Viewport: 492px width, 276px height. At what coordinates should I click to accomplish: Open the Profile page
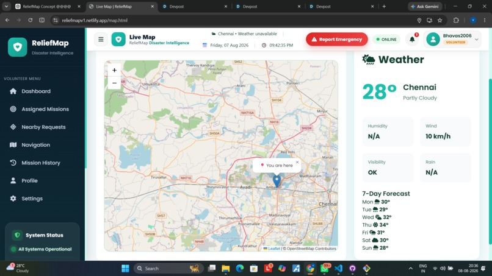(42, 180)
